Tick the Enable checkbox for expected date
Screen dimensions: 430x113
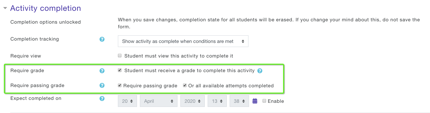(x=264, y=101)
